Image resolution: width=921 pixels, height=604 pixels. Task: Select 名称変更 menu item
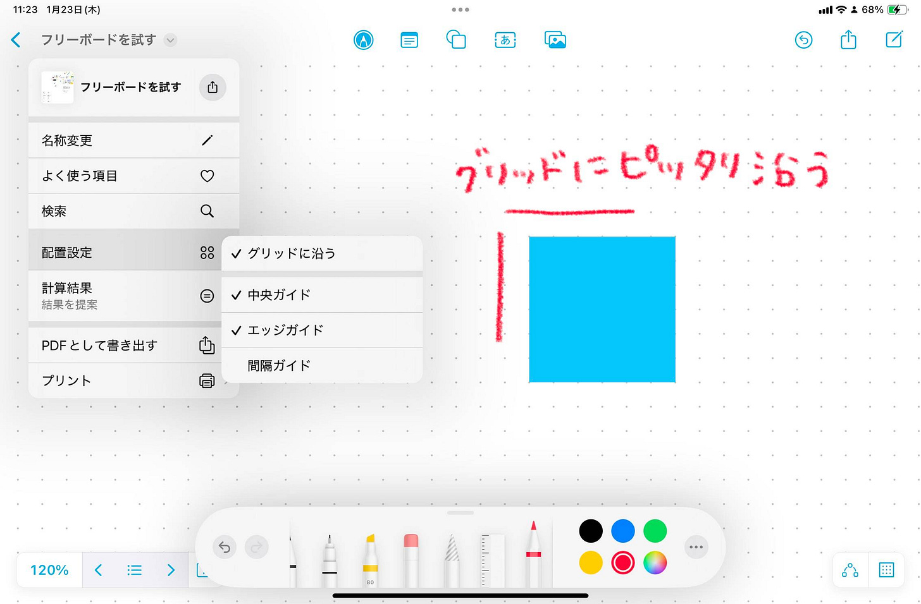click(x=133, y=140)
